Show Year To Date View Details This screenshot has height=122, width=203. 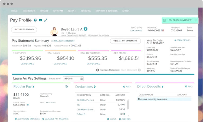[182, 40]
